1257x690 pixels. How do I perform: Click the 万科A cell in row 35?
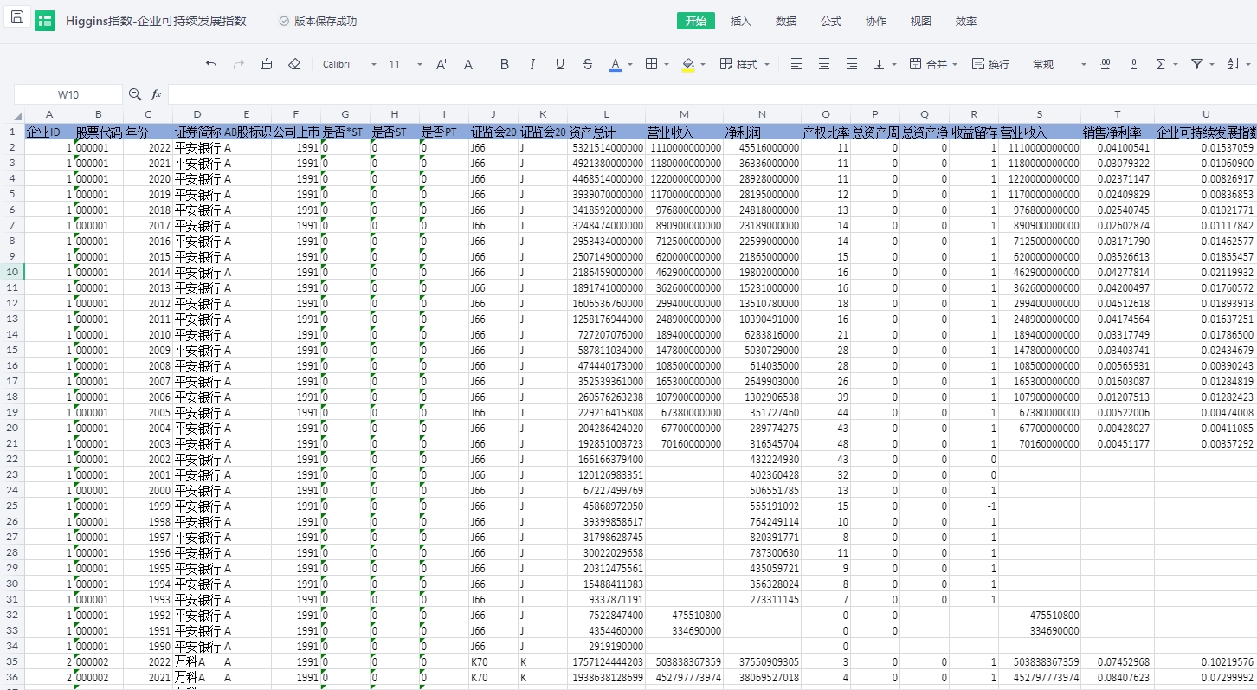197,662
